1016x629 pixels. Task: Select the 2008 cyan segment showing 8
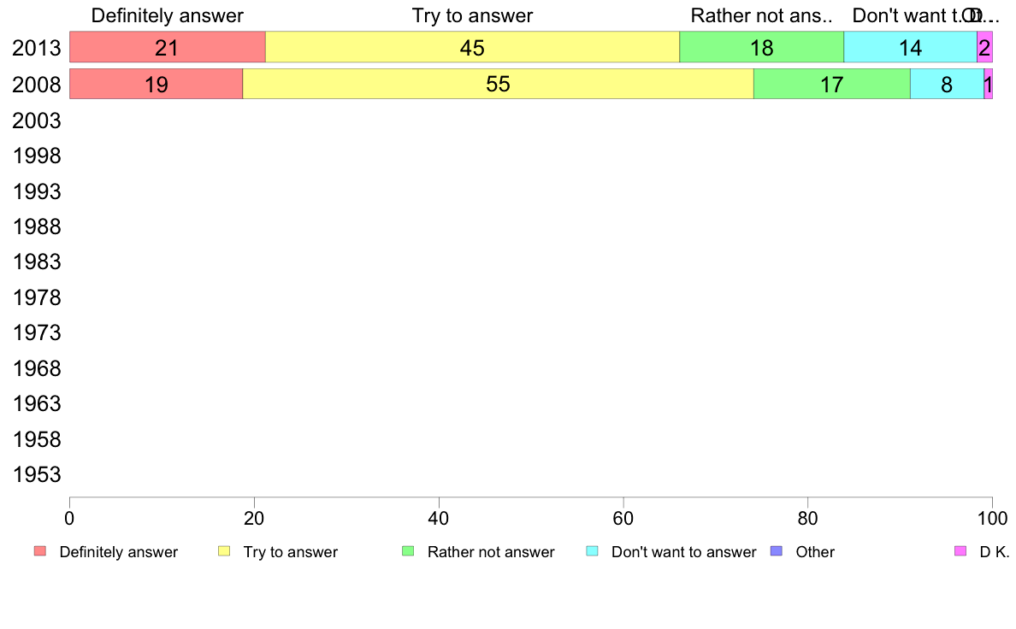(x=947, y=85)
